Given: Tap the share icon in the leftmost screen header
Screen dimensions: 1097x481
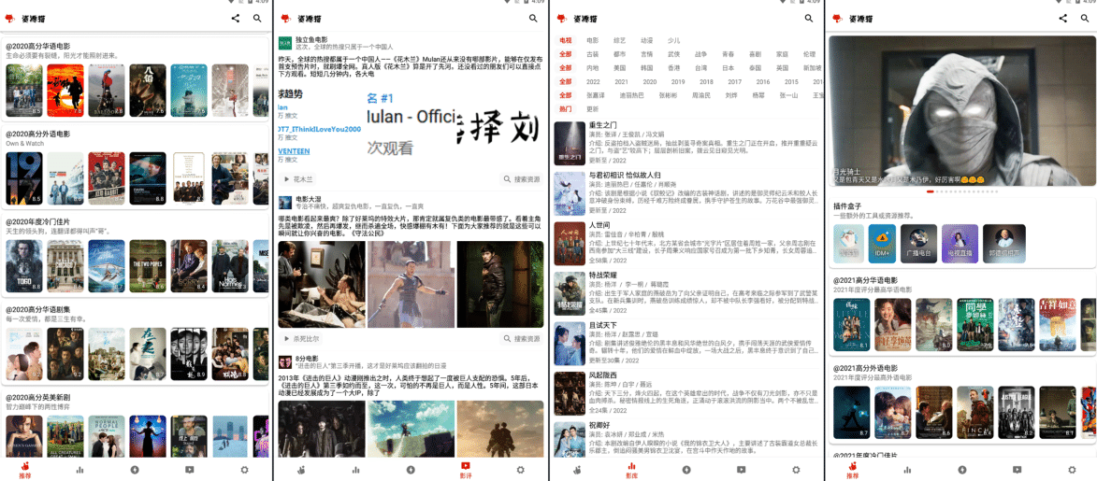Looking at the screenshot, I should (x=235, y=18).
